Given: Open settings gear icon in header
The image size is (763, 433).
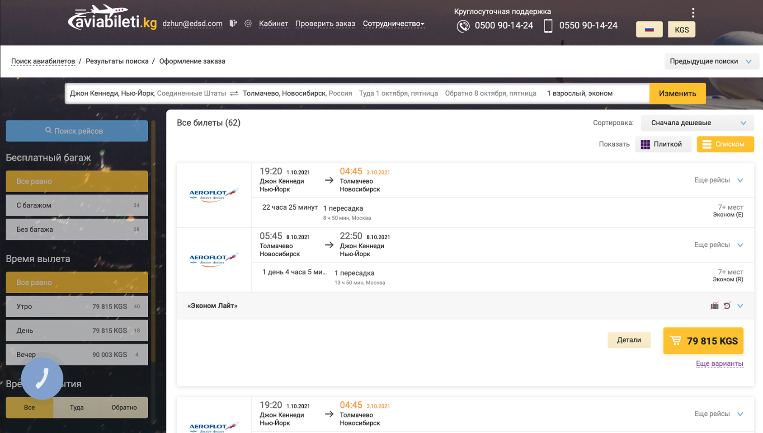Looking at the screenshot, I should [248, 24].
